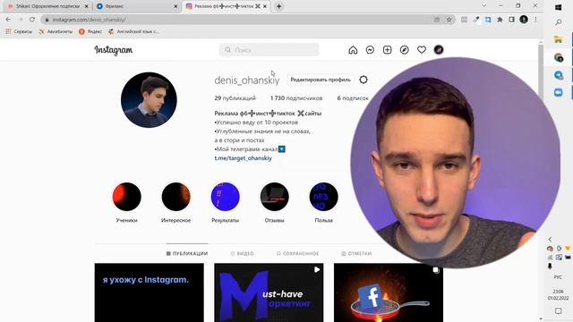573x322 pixels.
Task: Open t.me/target_ohanskiy link
Action: coord(243,158)
